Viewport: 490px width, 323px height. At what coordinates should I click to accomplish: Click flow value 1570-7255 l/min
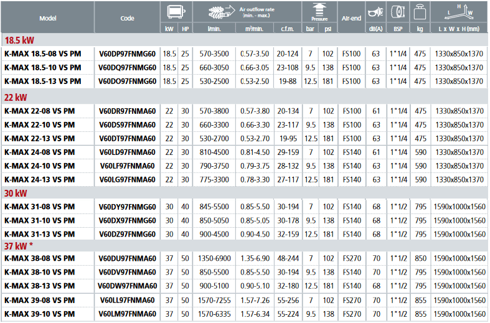click(214, 300)
